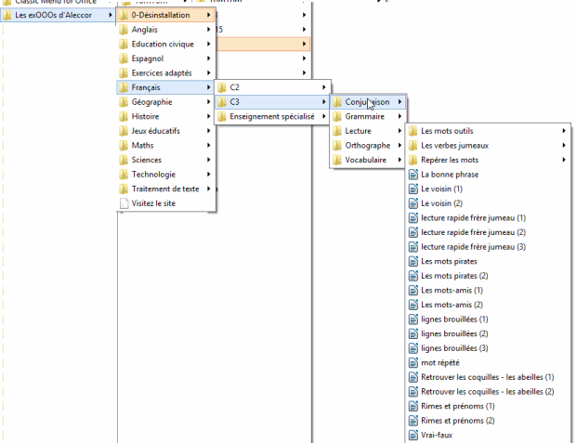Expand the Enseignement spécialisé submenu arrow

coord(324,116)
